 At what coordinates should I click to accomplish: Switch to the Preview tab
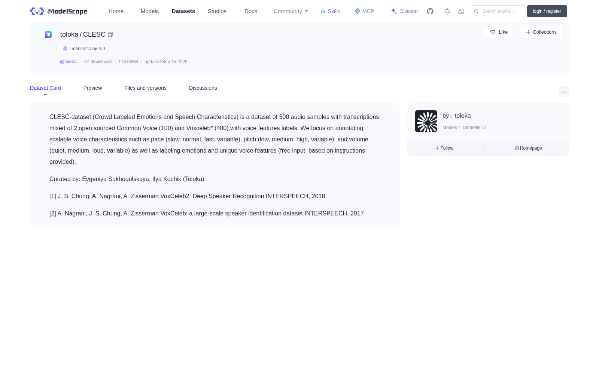(92, 88)
